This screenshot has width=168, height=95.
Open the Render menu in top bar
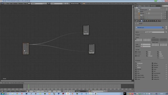(15, 3)
